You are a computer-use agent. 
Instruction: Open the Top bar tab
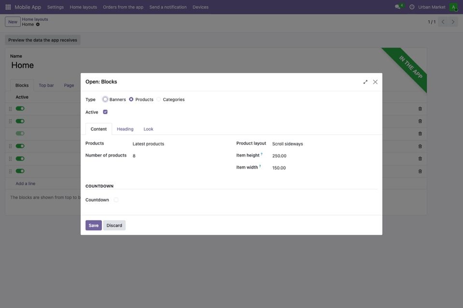46,85
